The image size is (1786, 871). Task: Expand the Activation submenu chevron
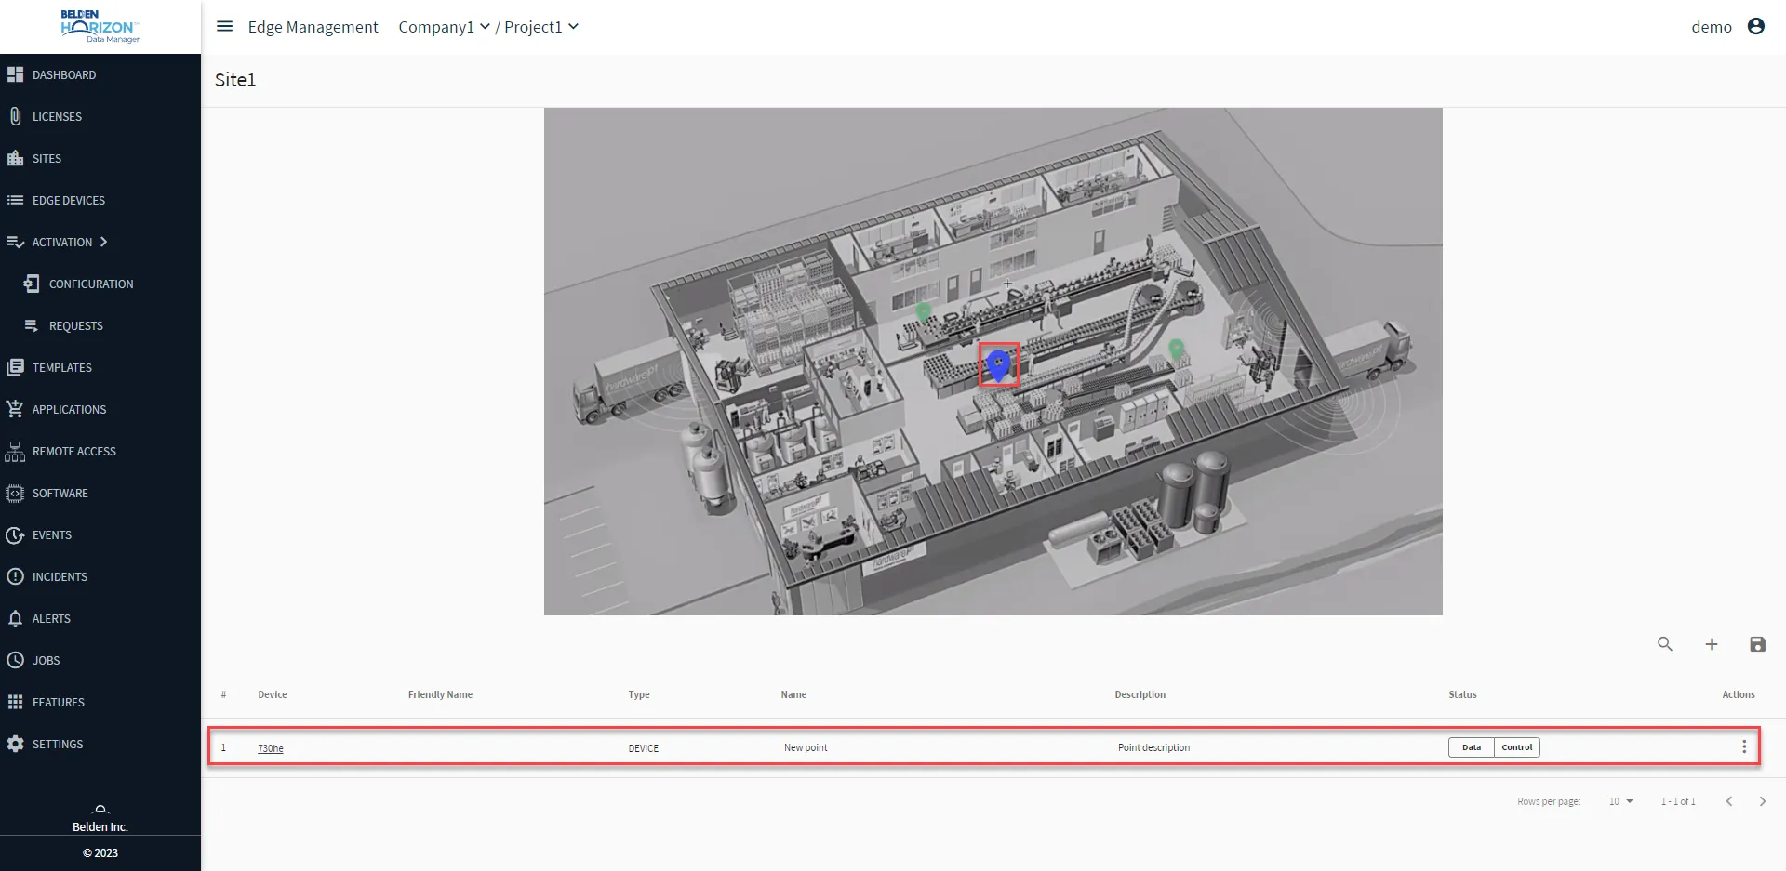(103, 242)
